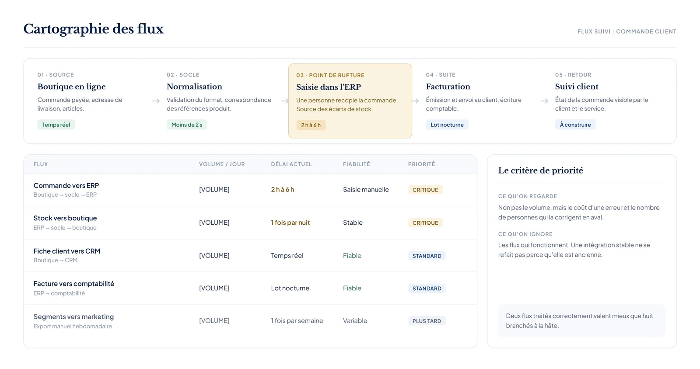The image size is (700, 369).
Task: Sort by the "VOLUME / JOUR" column header
Action: pos(222,164)
